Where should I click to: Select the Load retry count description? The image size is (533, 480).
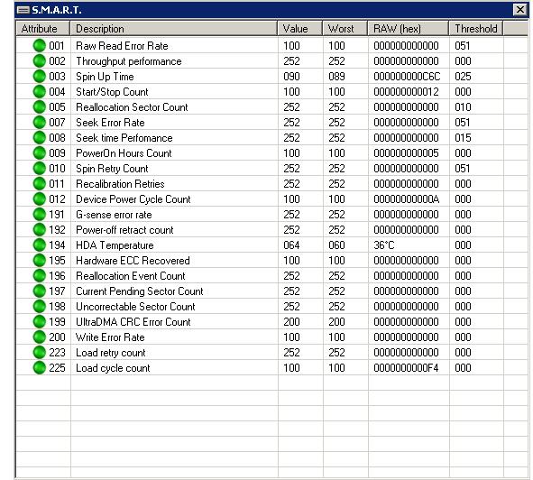click(x=111, y=353)
